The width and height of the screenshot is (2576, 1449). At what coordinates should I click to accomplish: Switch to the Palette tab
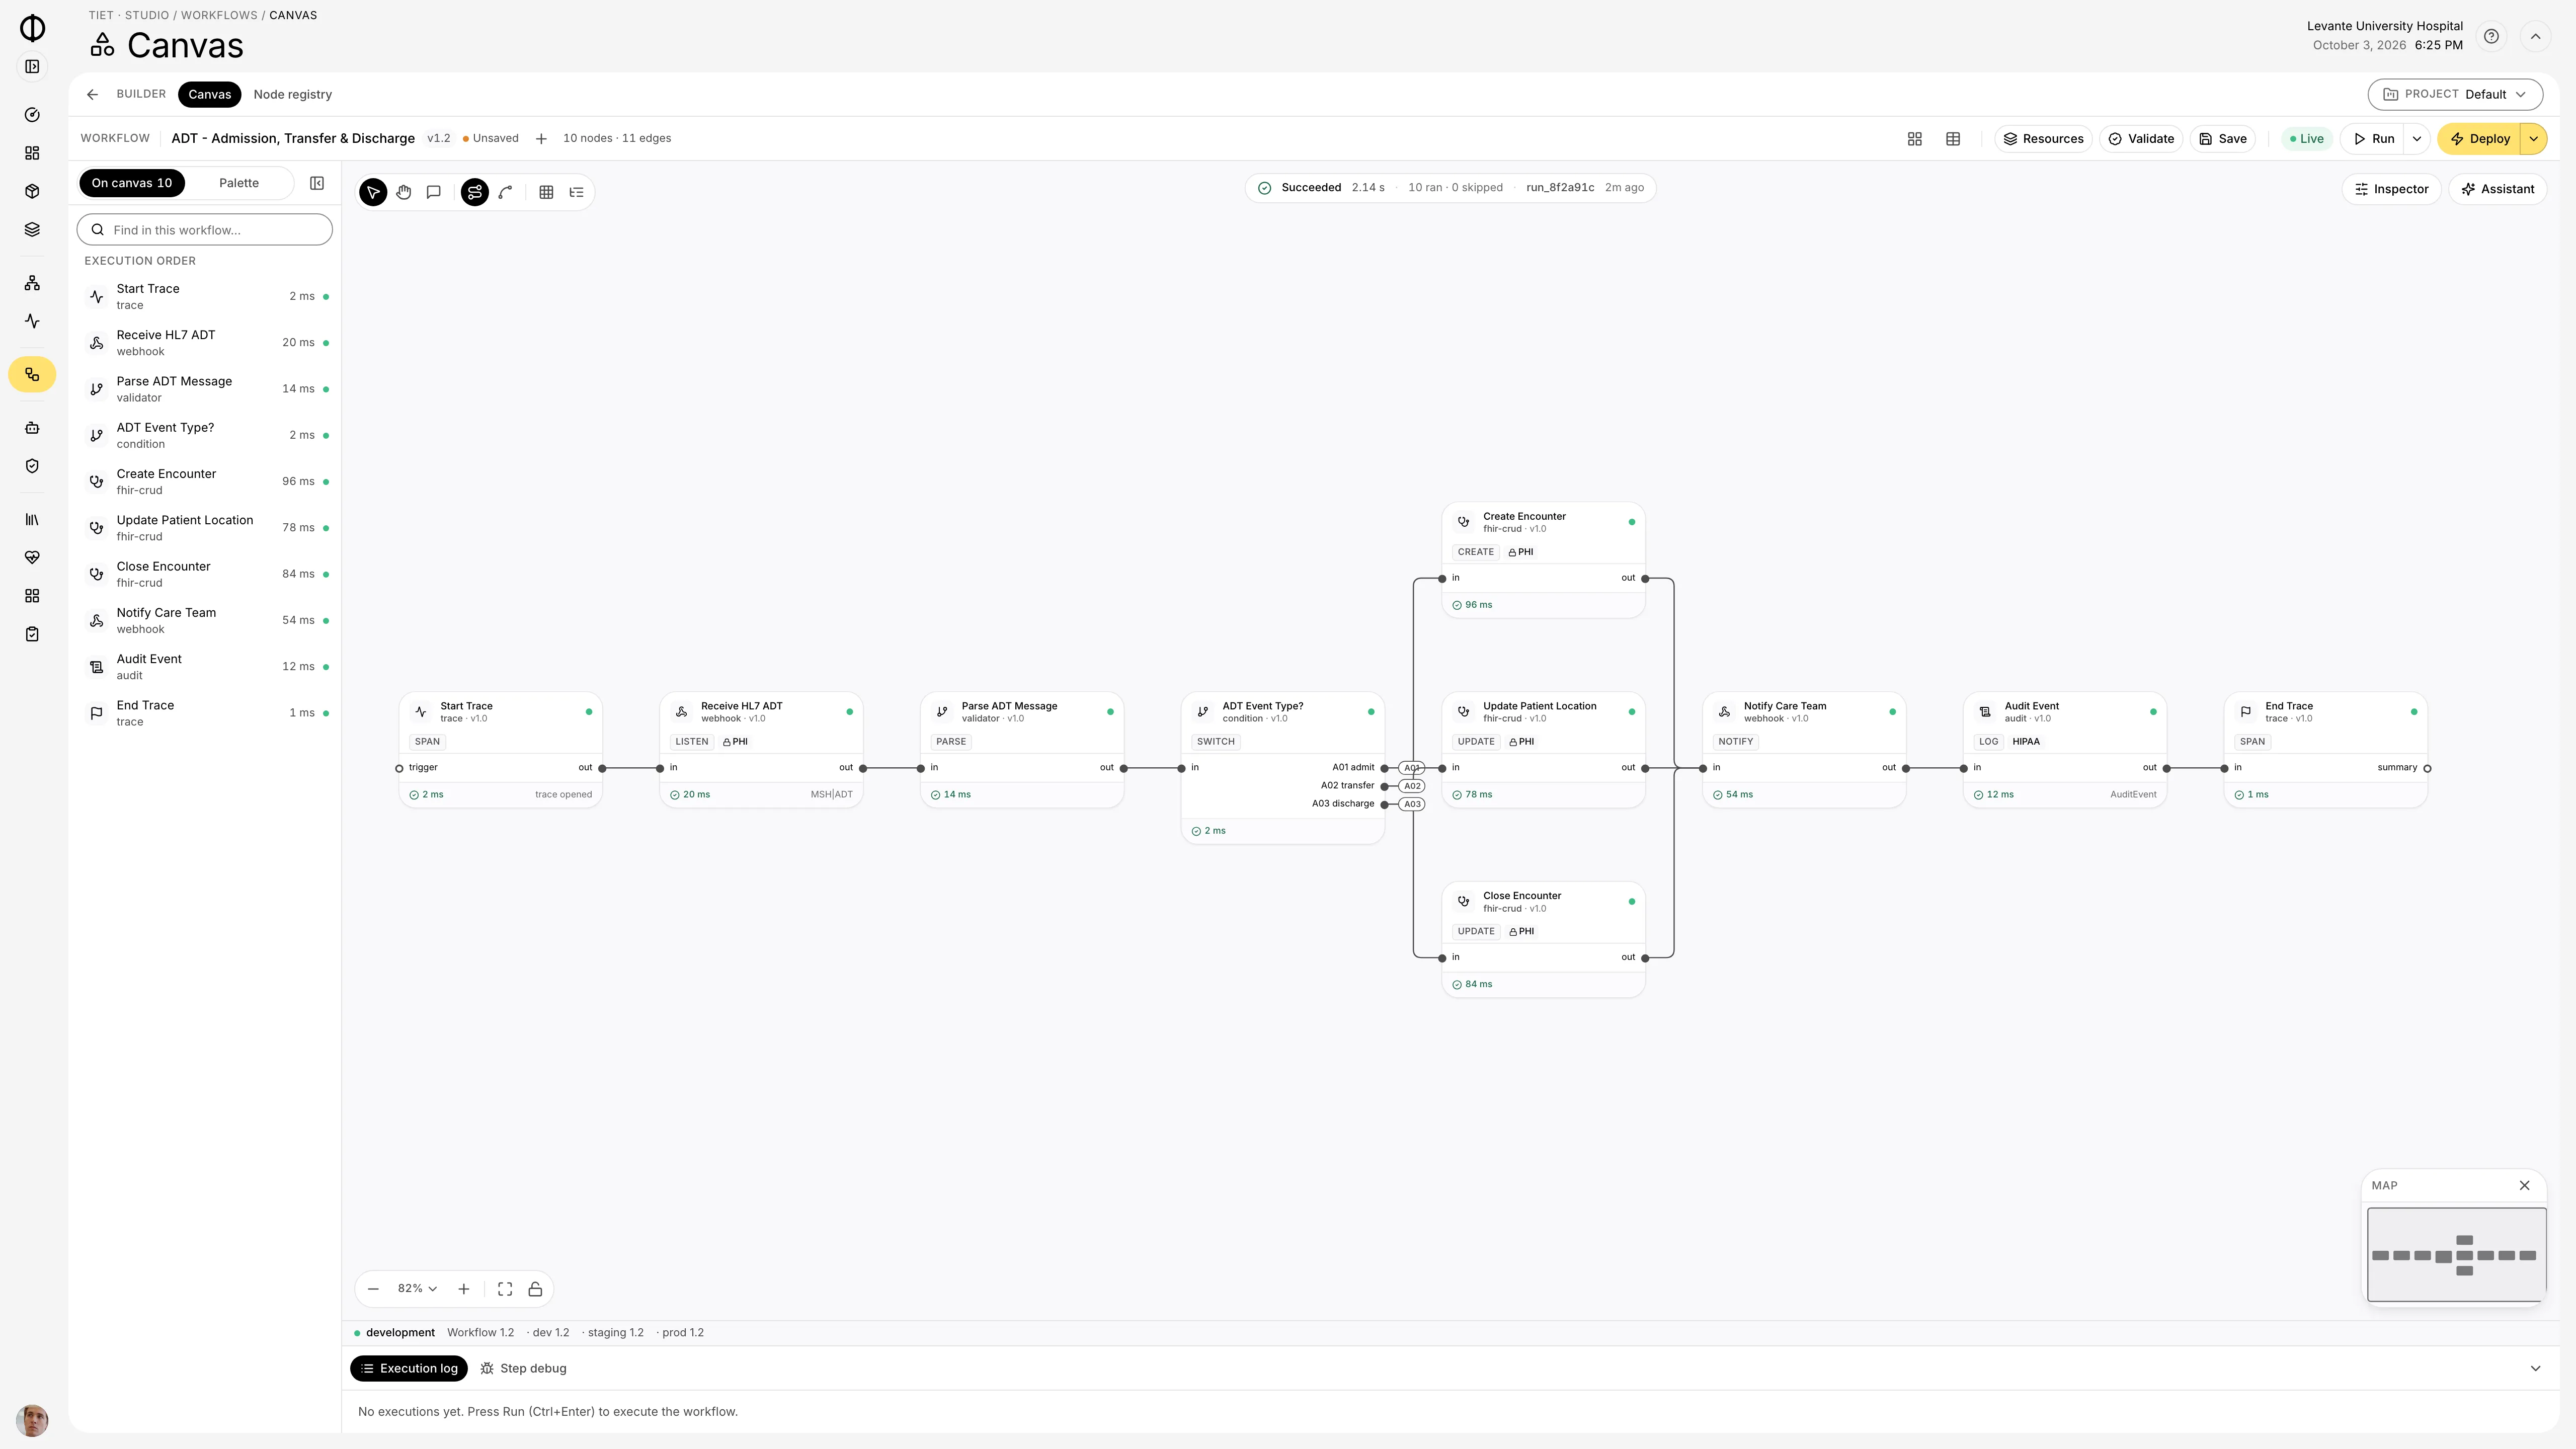click(239, 183)
